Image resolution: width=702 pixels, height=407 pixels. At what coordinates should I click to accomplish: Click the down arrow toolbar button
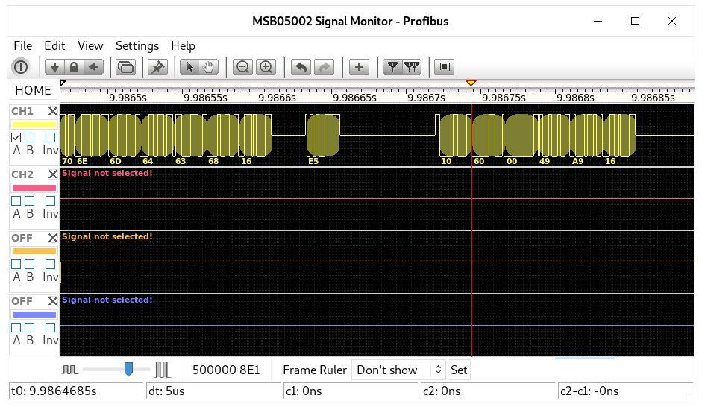tap(54, 67)
